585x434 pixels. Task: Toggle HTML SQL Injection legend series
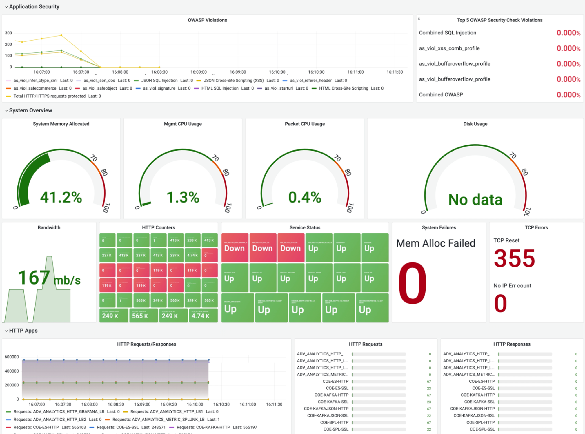(220, 88)
